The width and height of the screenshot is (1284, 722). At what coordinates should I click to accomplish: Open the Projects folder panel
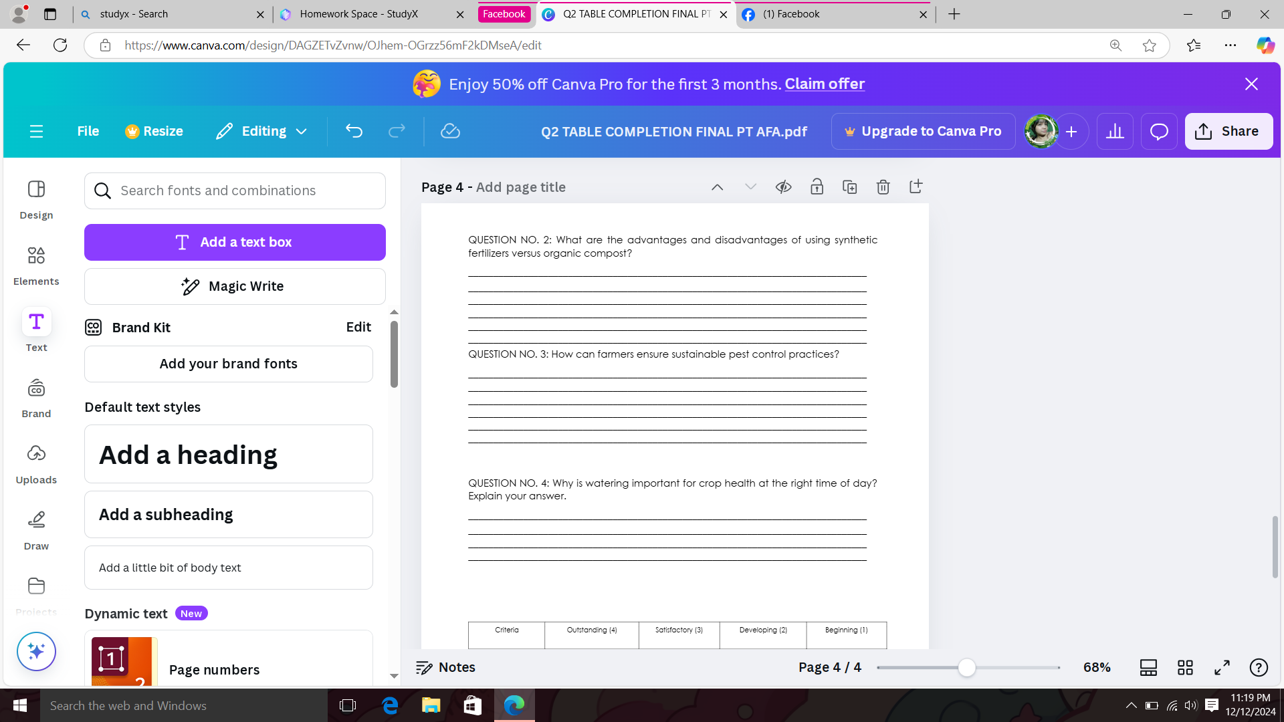point(36,595)
